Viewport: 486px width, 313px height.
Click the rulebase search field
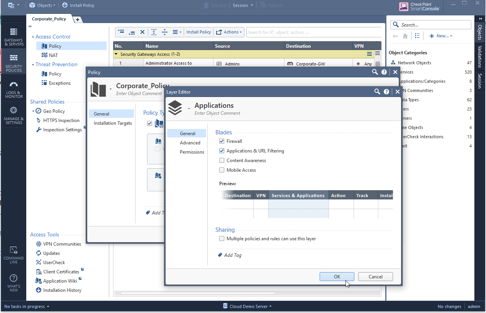[314, 32]
